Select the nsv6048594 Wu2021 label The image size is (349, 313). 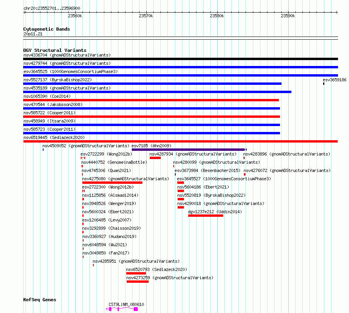105,245
